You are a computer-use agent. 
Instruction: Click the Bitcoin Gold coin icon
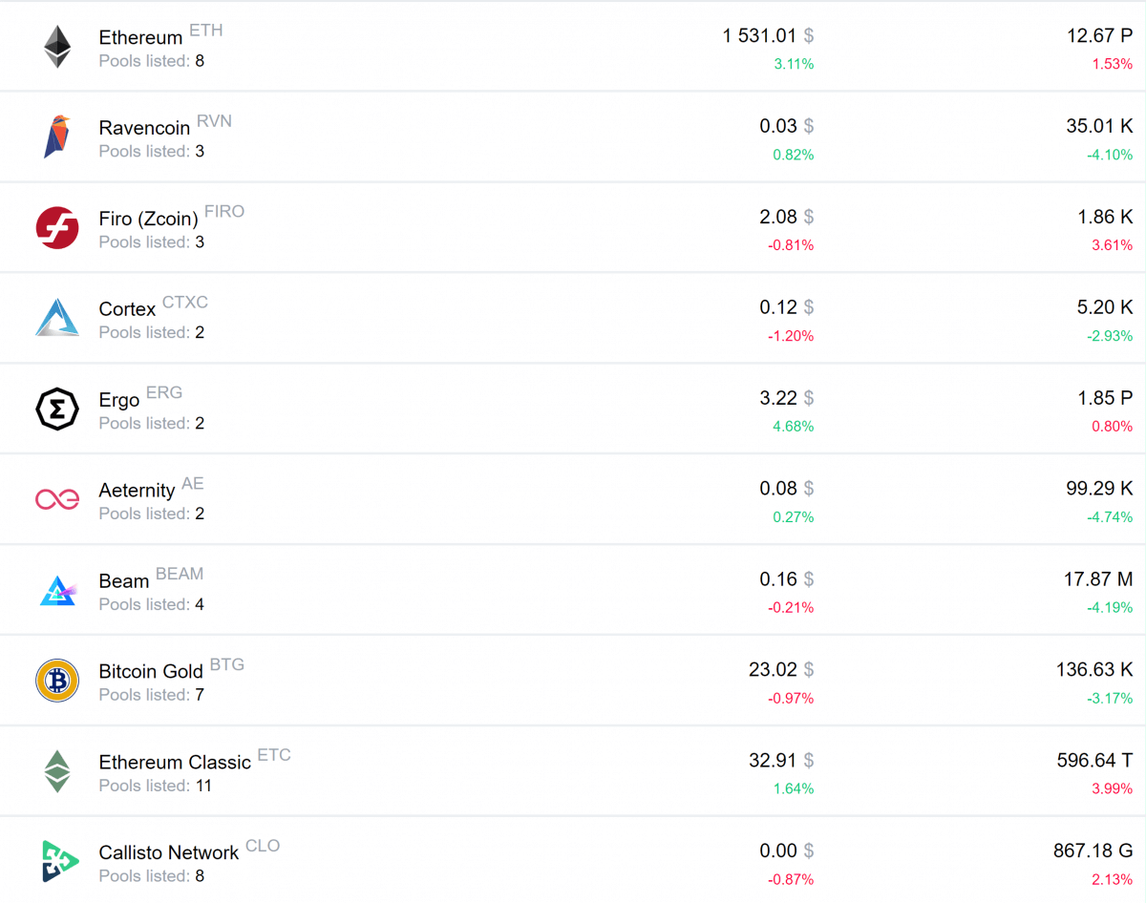pos(57,681)
